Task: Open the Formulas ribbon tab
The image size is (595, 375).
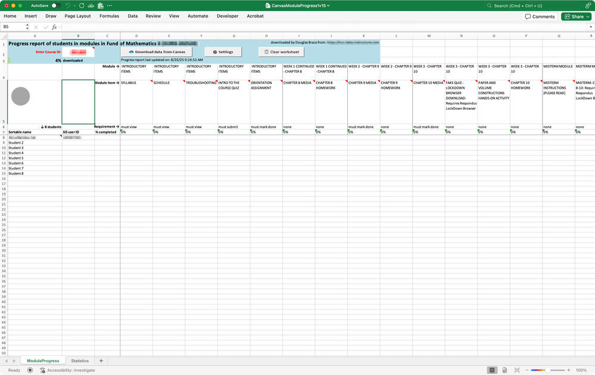Action: 108,16
